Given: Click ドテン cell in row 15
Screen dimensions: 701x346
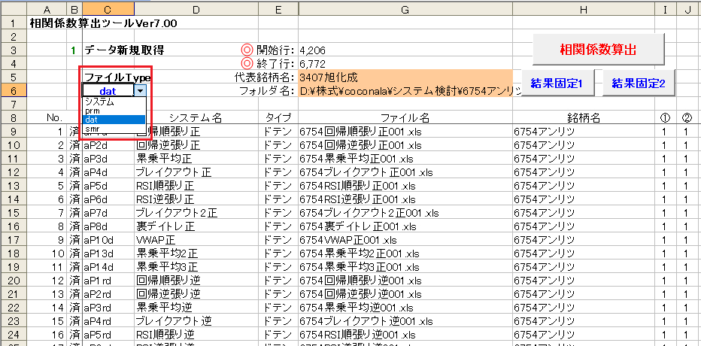Looking at the screenshot, I should [x=278, y=213].
